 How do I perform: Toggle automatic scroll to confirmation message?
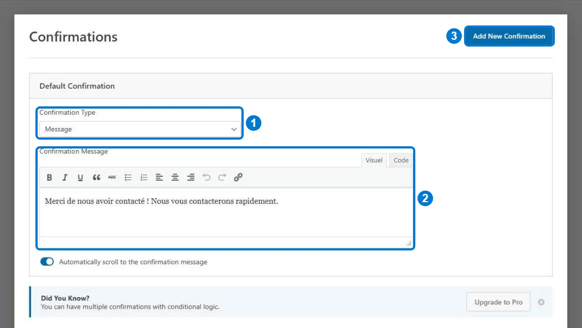(47, 262)
